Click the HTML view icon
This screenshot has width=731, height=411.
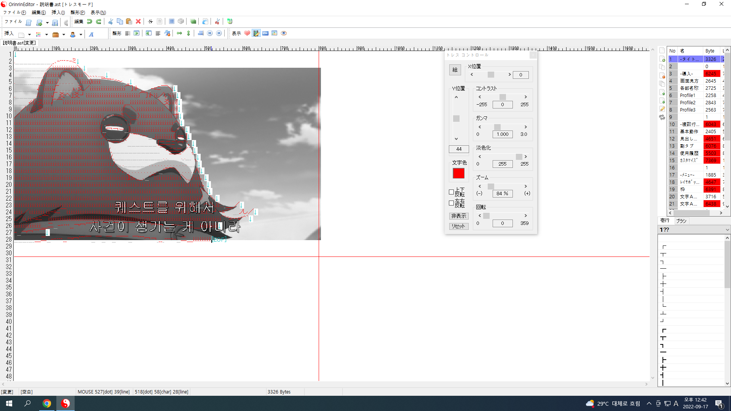[x=265, y=33]
